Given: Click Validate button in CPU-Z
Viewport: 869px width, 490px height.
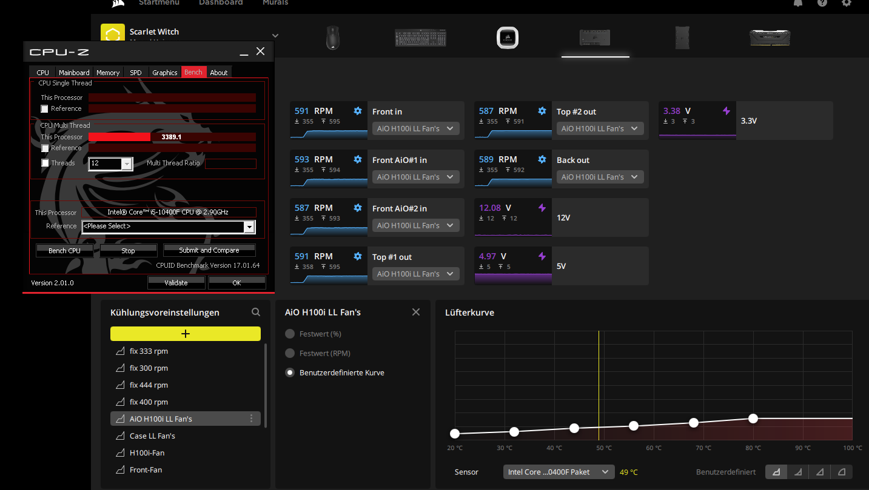Looking at the screenshot, I should coord(176,283).
